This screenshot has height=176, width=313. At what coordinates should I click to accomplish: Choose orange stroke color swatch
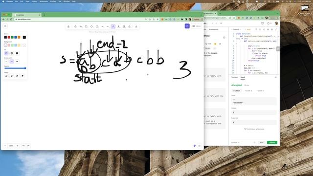coord(19,37)
